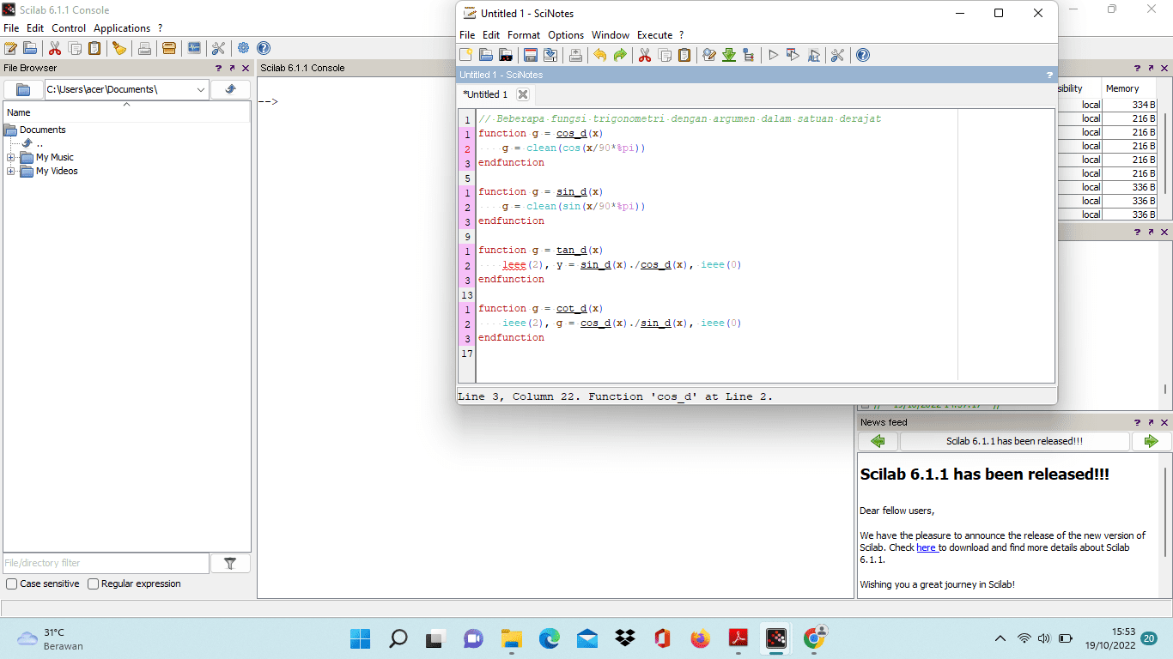Click the green down-arrow incremental search icon
The image size is (1173, 659).
click(729, 55)
